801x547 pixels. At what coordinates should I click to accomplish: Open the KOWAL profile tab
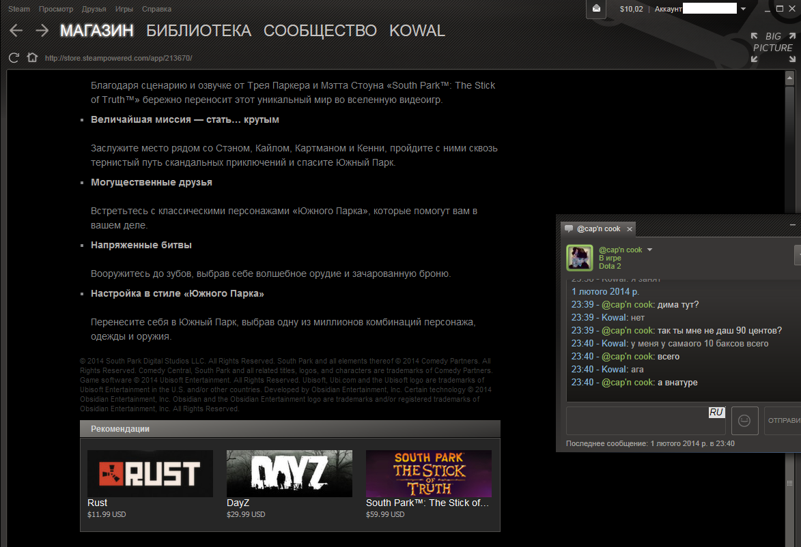click(417, 31)
